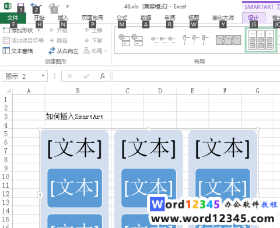Switch to the 开始 tab
Image resolution: width=280 pixels, height=228 pixels.
click(x=39, y=18)
